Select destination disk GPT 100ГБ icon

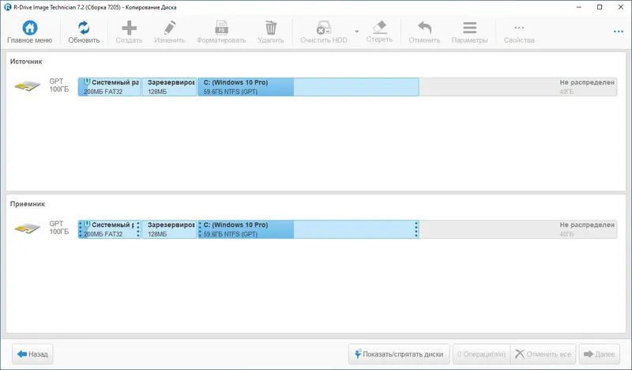click(x=28, y=228)
